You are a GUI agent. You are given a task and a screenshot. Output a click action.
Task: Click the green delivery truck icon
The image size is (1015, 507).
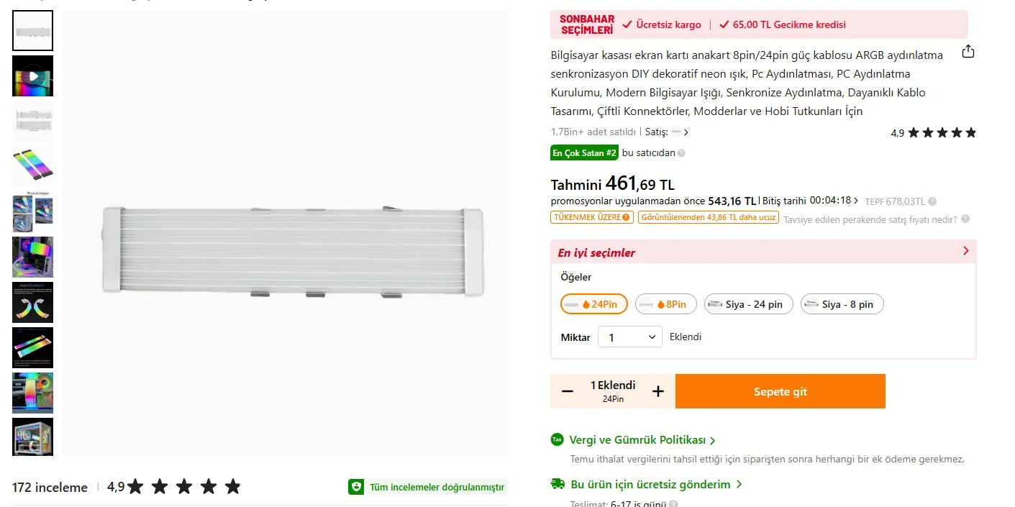(557, 484)
